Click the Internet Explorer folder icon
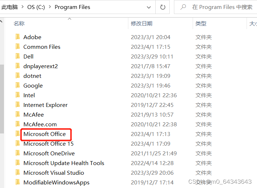The width and height of the screenshot is (257, 188). (x=18, y=104)
